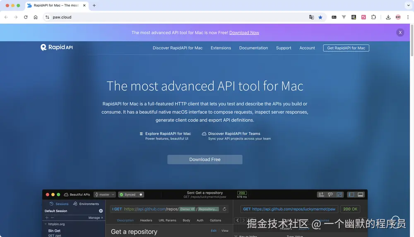
Task: Open the browser downloads icon
Action: tap(388, 17)
